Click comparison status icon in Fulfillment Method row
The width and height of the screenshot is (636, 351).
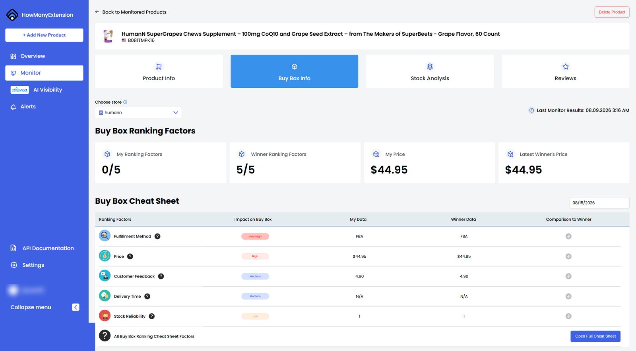pyautogui.click(x=568, y=236)
